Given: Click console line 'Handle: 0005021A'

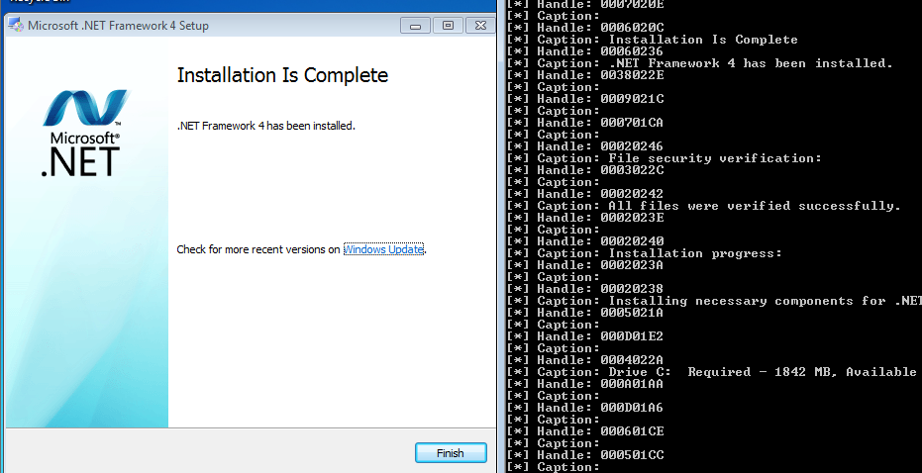Looking at the screenshot, I should click(585, 313).
